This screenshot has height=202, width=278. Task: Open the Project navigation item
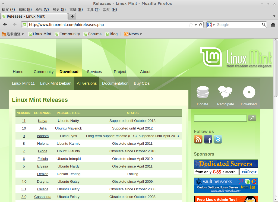pyautogui.click(x=120, y=72)
